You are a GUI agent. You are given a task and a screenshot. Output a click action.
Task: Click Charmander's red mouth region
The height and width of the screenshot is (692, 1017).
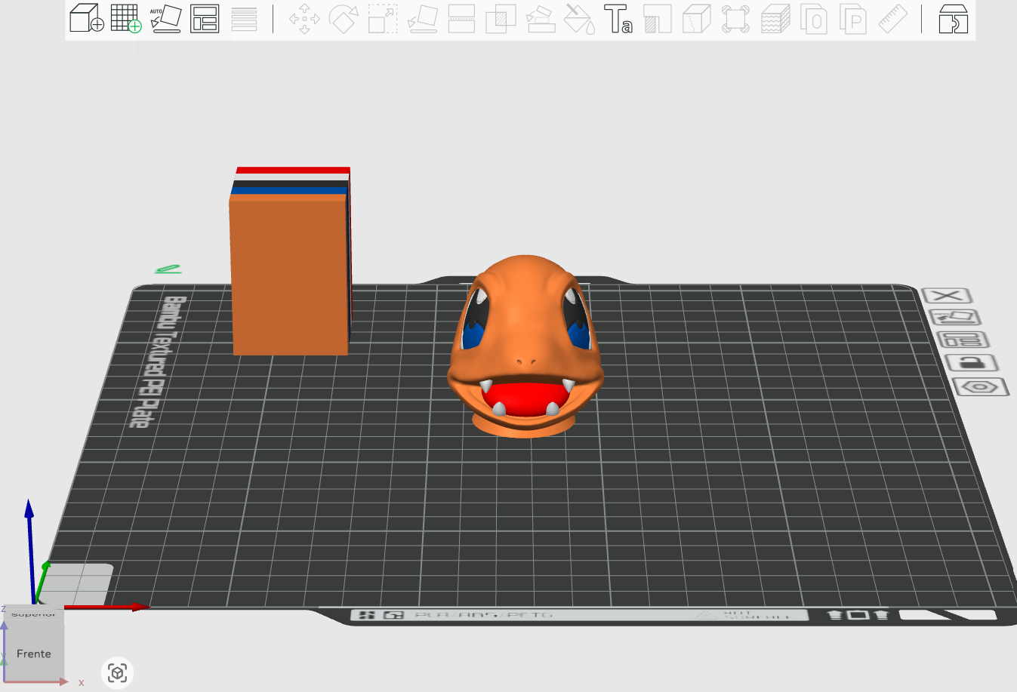coord(525,398)
